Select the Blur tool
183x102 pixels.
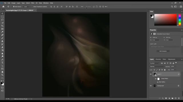2,54
